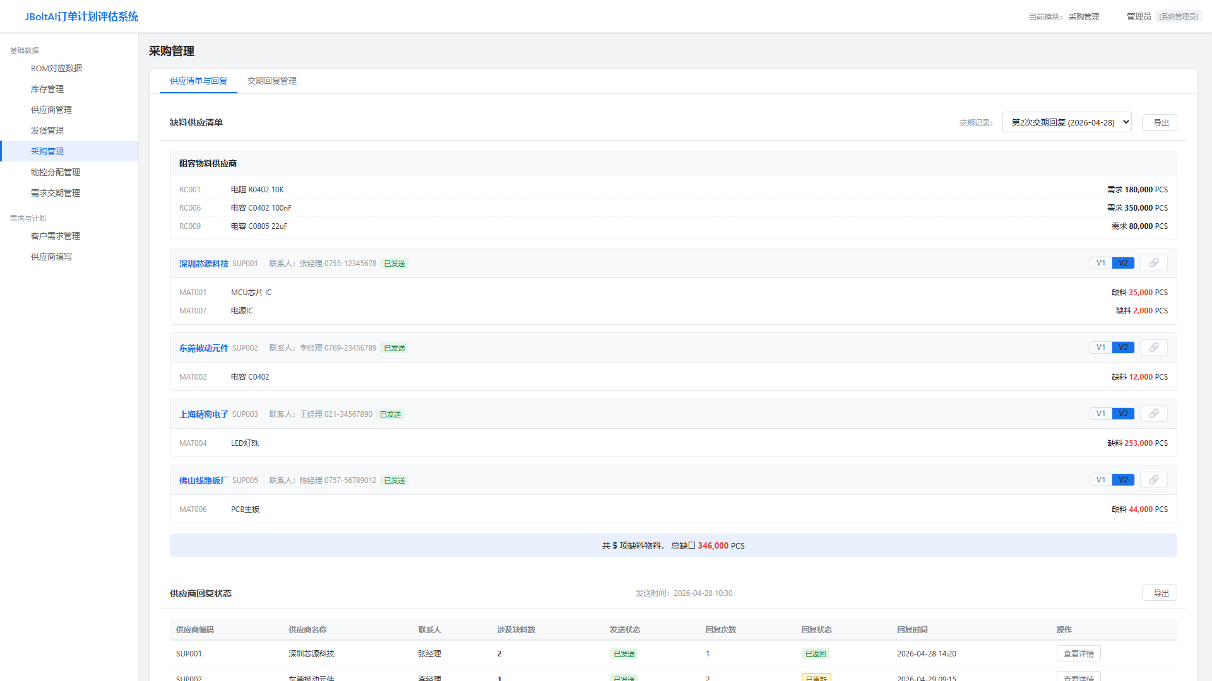Copy link icon for 东莞被动元件
This screenshot has height=681, width=1212.
pos(1153,347)
